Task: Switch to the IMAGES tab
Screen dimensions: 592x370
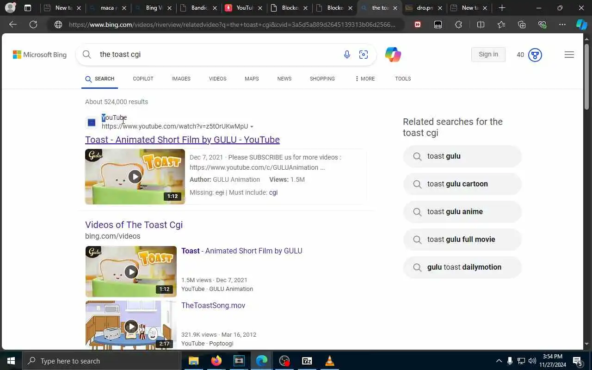Action: point(181,79)
